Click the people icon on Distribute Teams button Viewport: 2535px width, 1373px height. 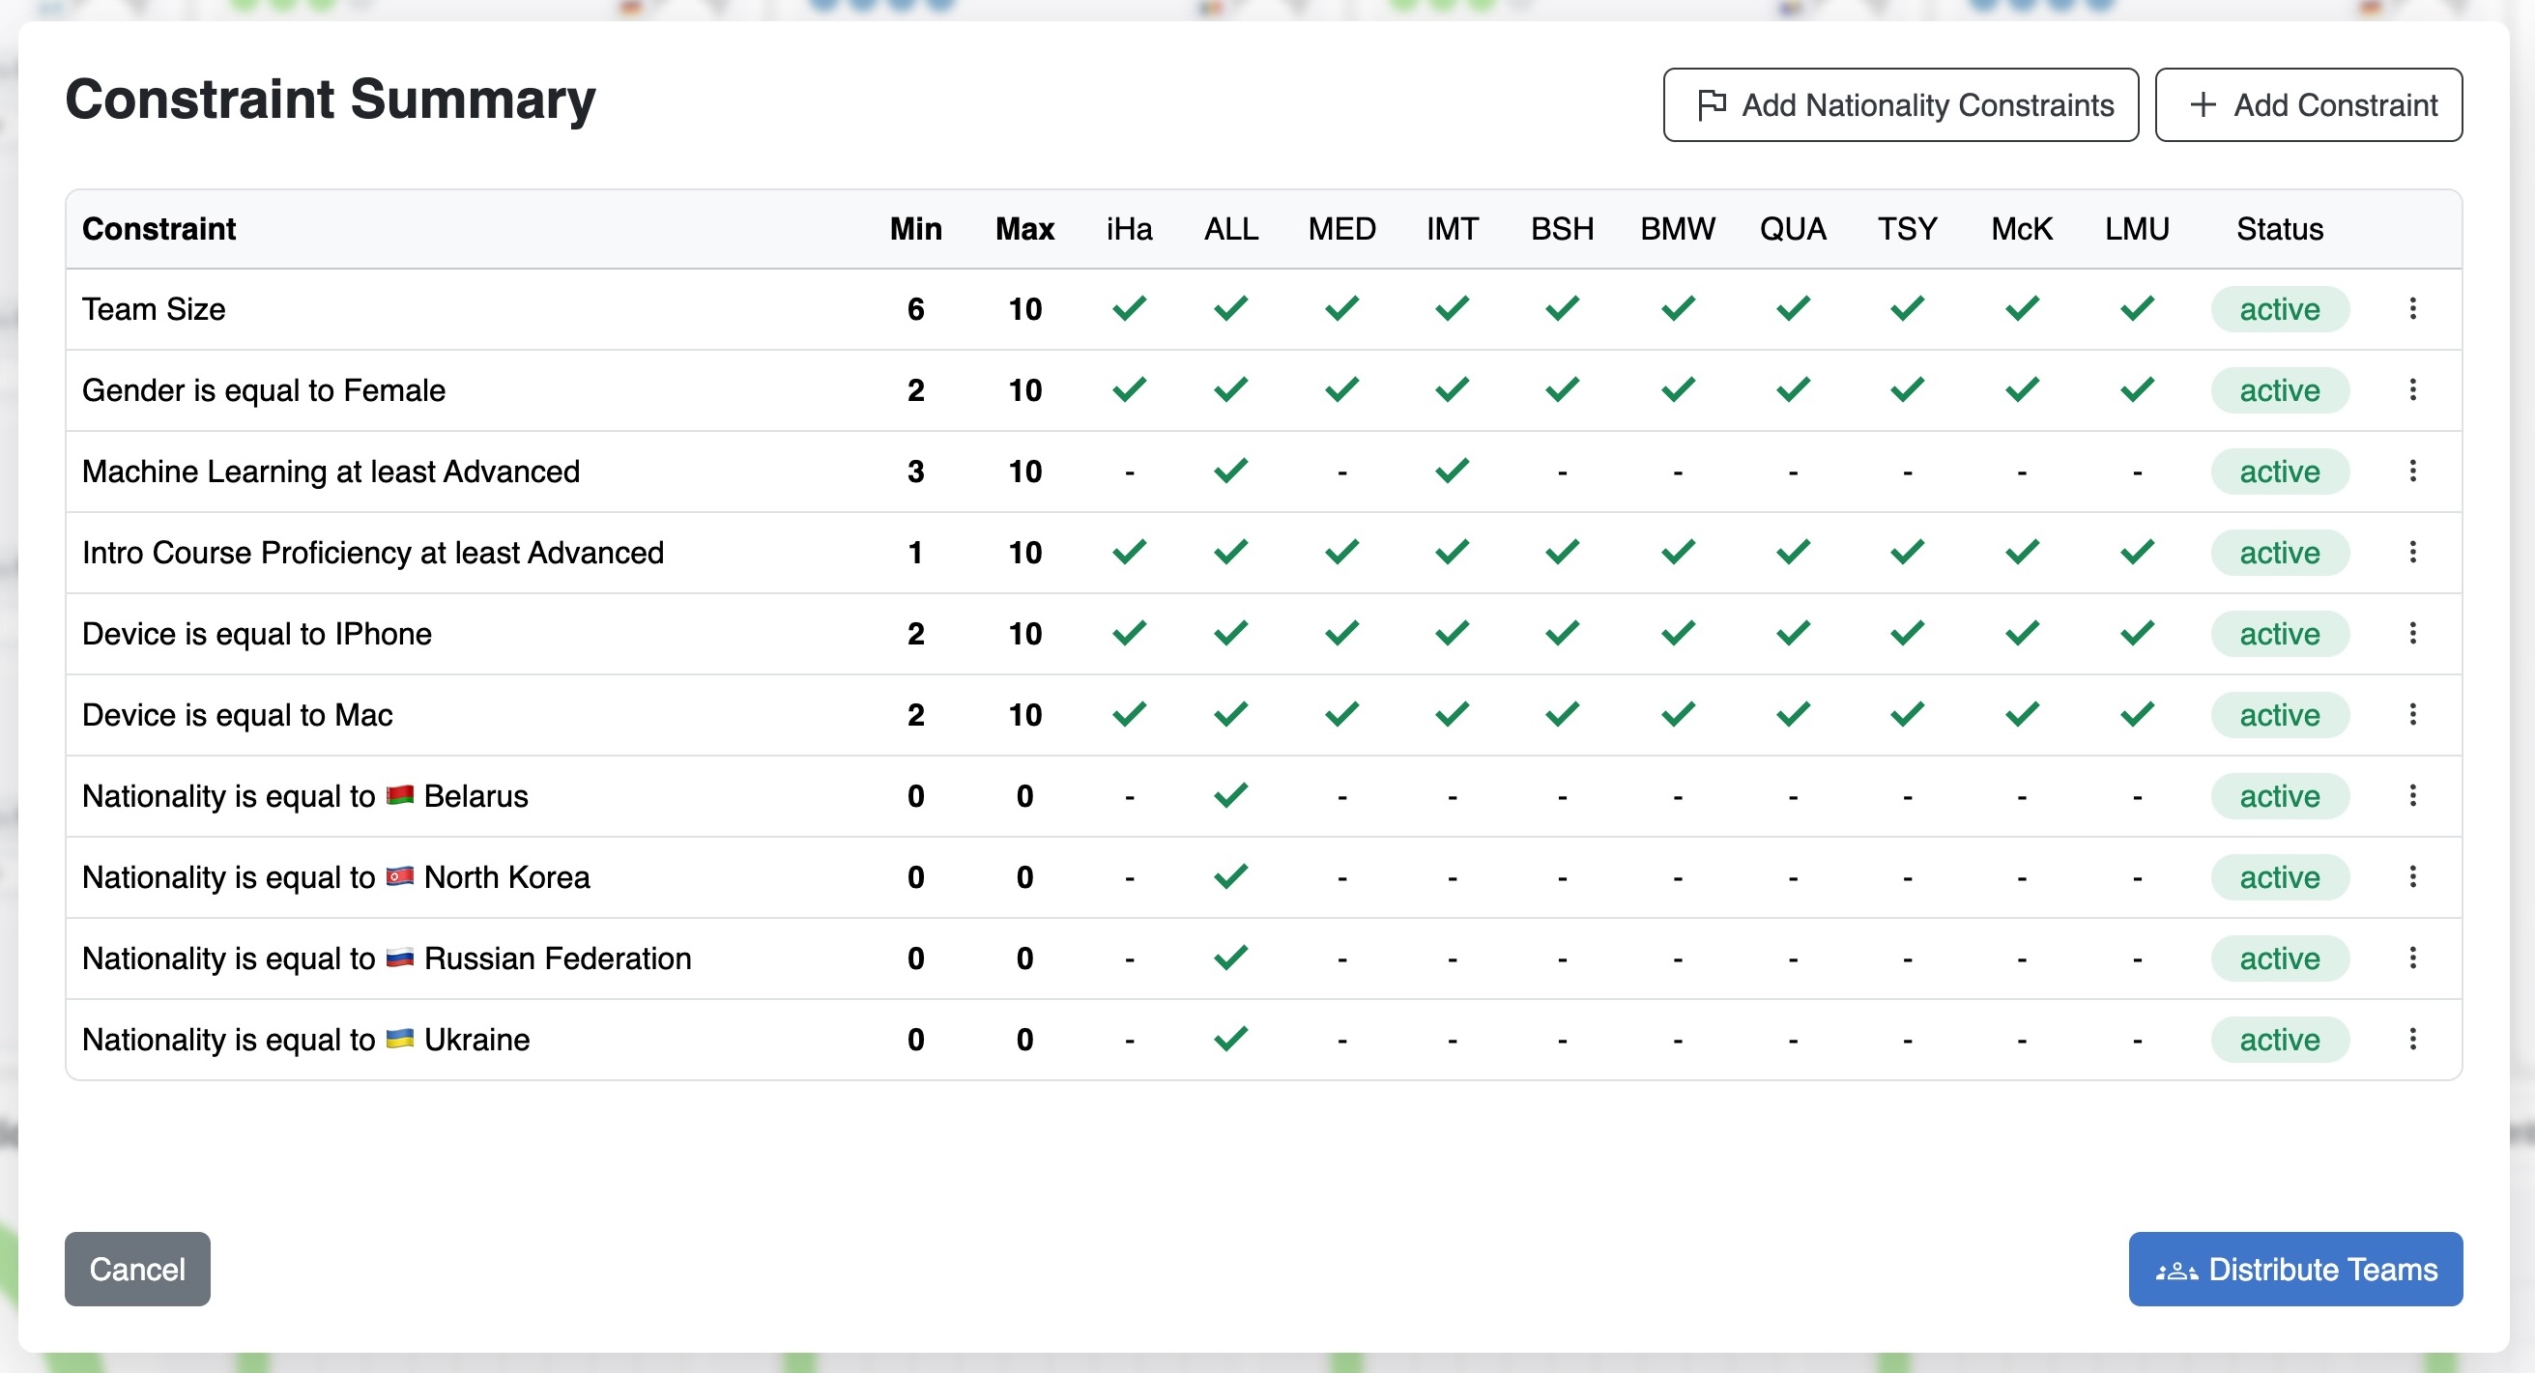[2177, 1269]
